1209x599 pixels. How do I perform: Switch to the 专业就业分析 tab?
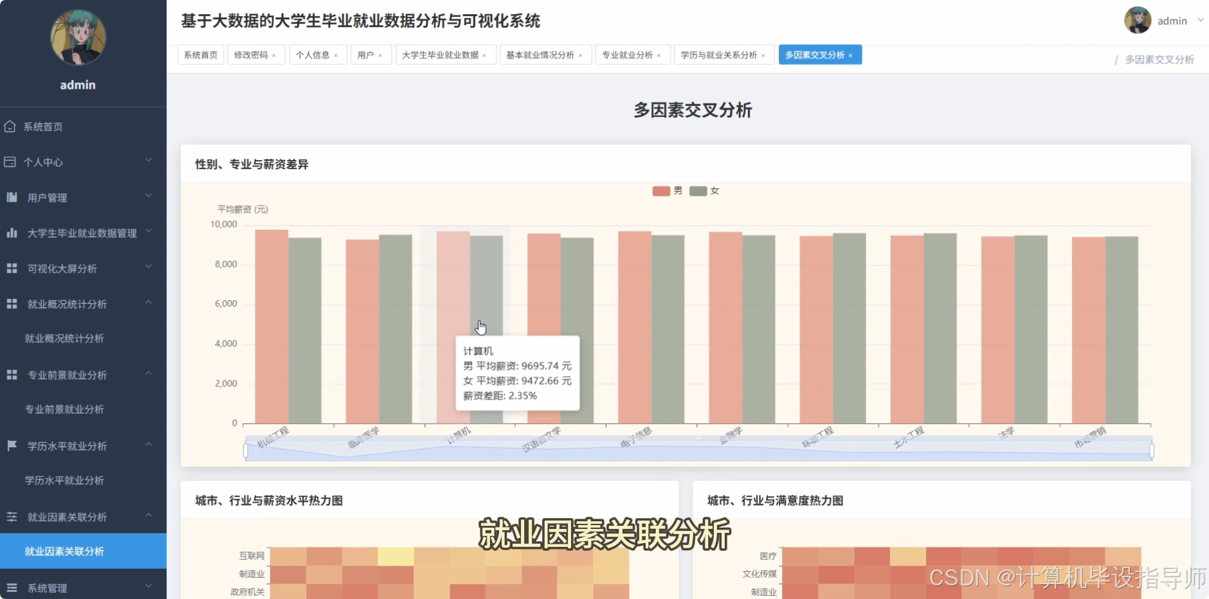[x=628, y=55]
